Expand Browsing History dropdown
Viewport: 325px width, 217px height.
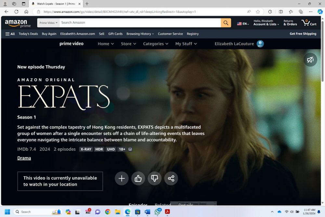point(140,34)
